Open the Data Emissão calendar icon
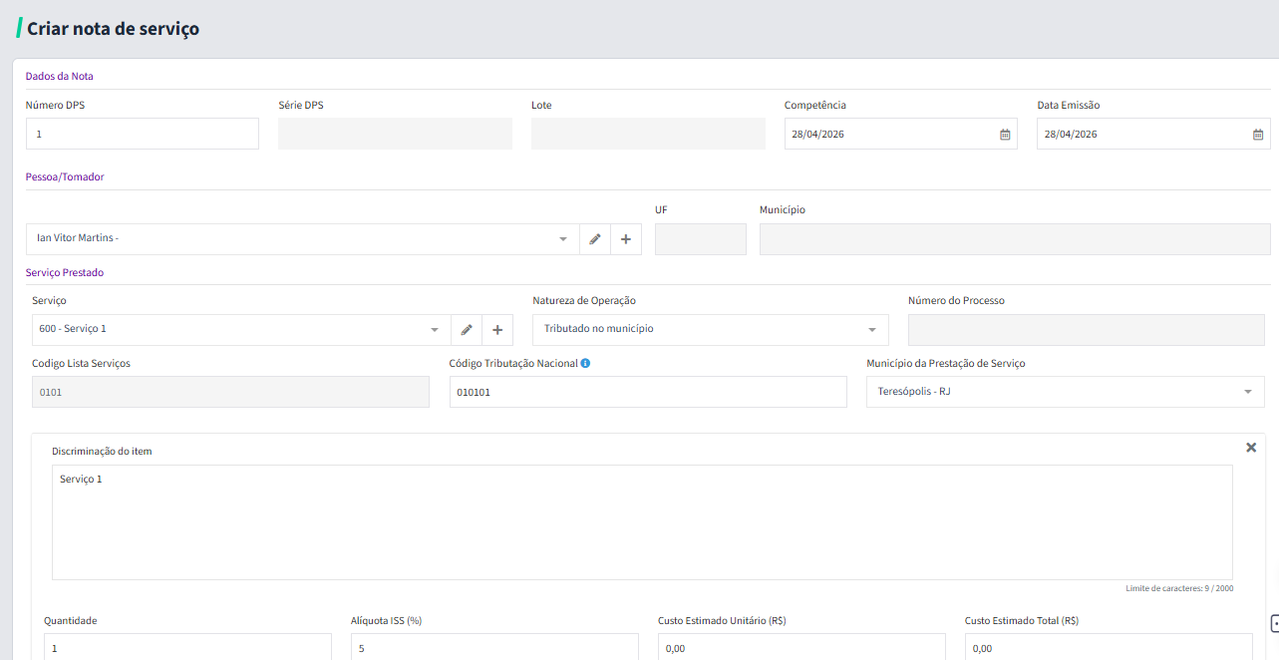The image size is (1279, 660). point(1258,135)
